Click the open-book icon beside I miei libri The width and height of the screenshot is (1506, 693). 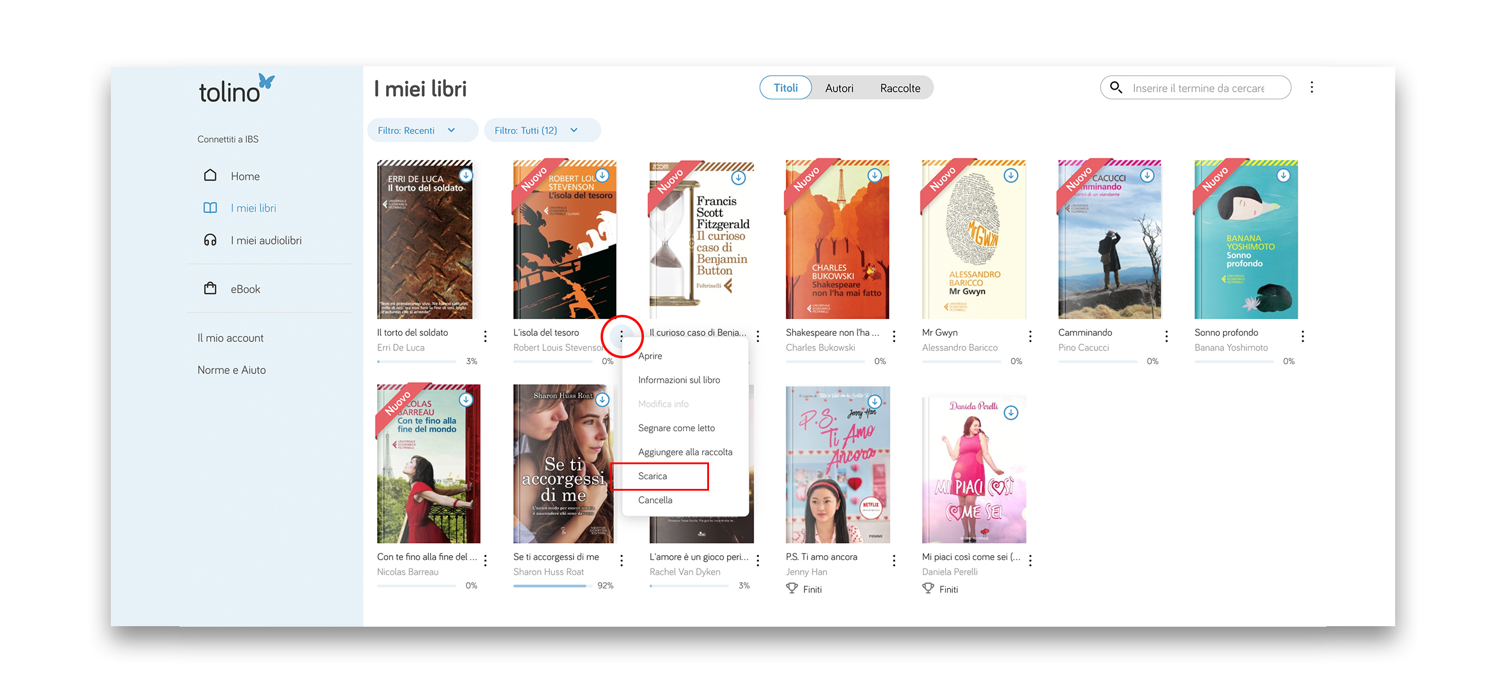click(210, 208)
